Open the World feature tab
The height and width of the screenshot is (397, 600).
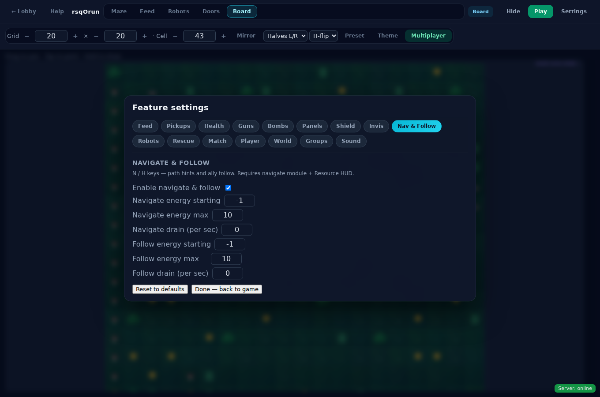pos(283,141)
